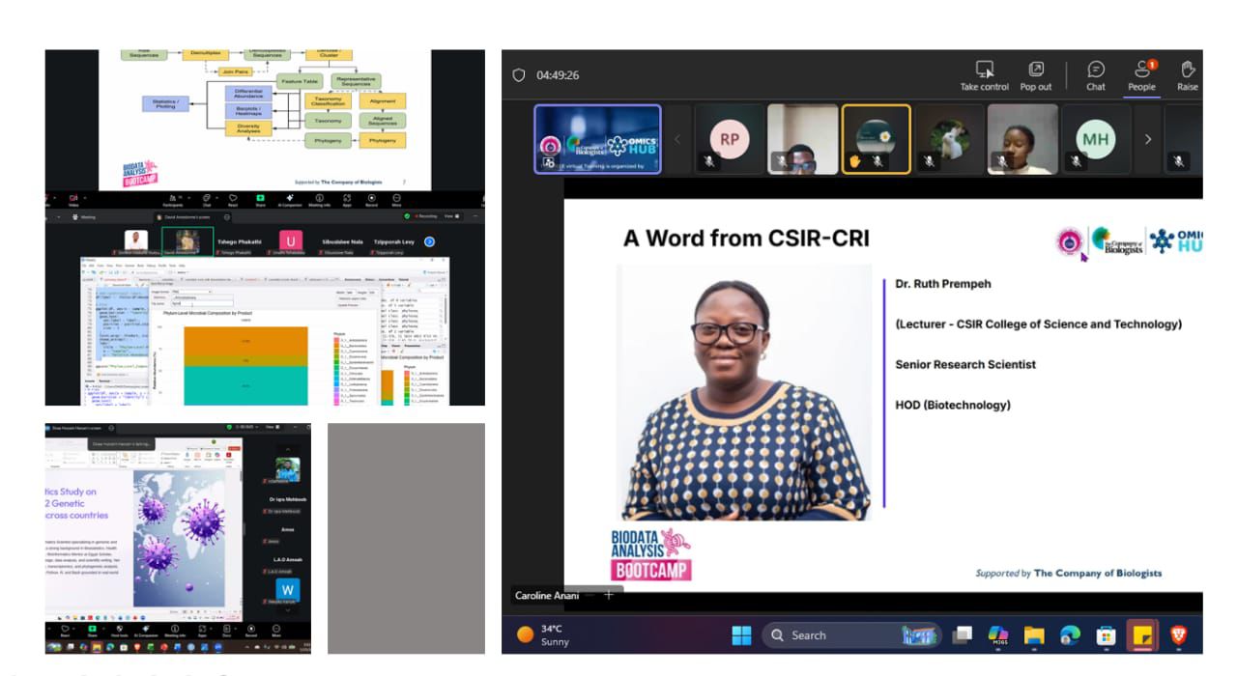
Task: Click the green Share button in Zoom
Action: point(260,199)
